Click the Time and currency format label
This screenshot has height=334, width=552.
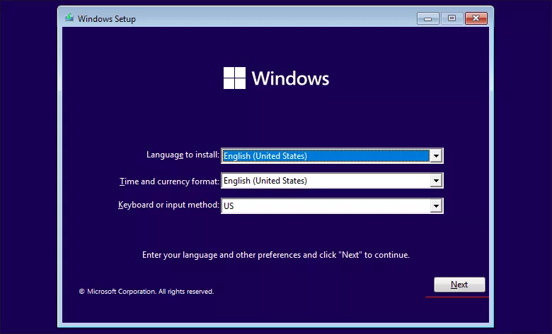[x=169, y=181]
